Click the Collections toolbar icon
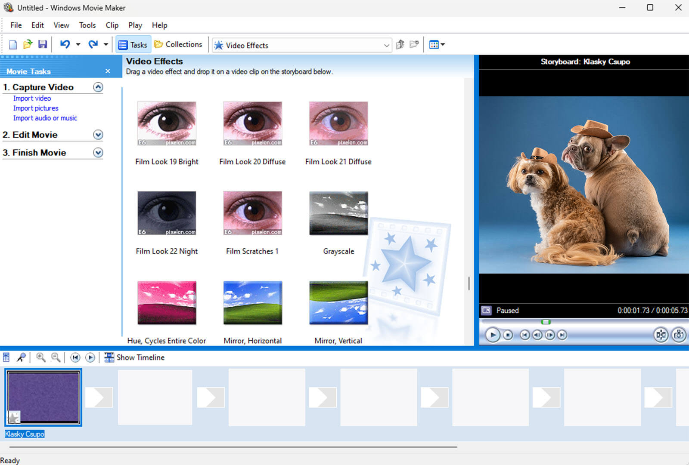689x465 pixels. tap(179, 44)
